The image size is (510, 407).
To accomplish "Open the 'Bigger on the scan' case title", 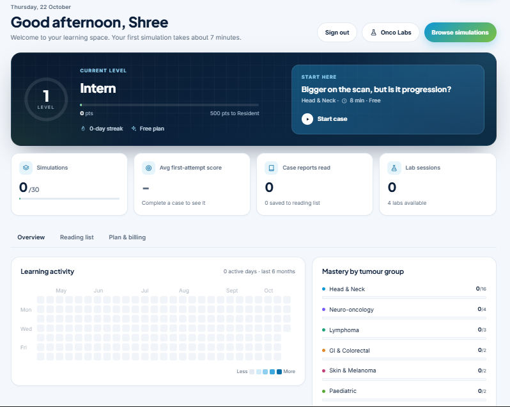I will 376,90.
